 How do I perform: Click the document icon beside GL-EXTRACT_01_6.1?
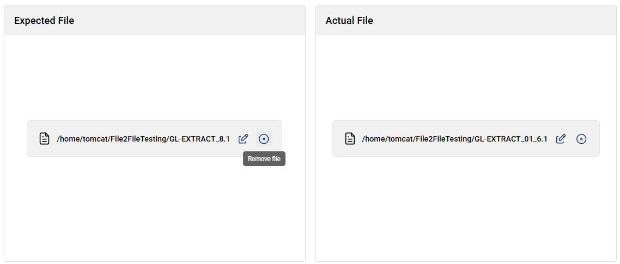(350, 139)
